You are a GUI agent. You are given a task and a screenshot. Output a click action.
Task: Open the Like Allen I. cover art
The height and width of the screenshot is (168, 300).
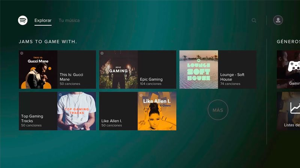pos(157,111)
